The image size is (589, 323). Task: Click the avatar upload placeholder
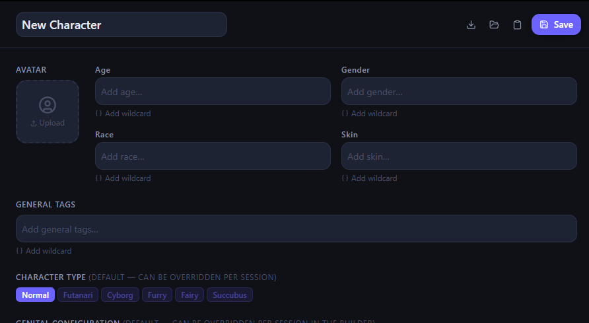tap(48, 112)
